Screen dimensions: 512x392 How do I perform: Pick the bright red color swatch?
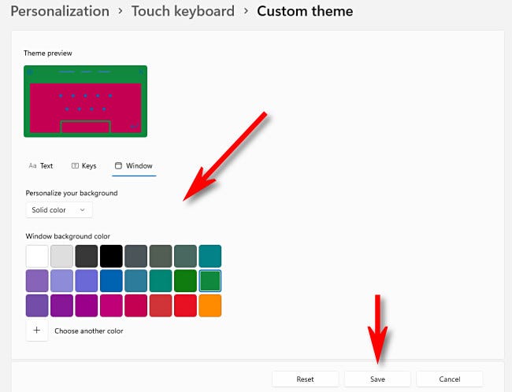click(185, 305)
